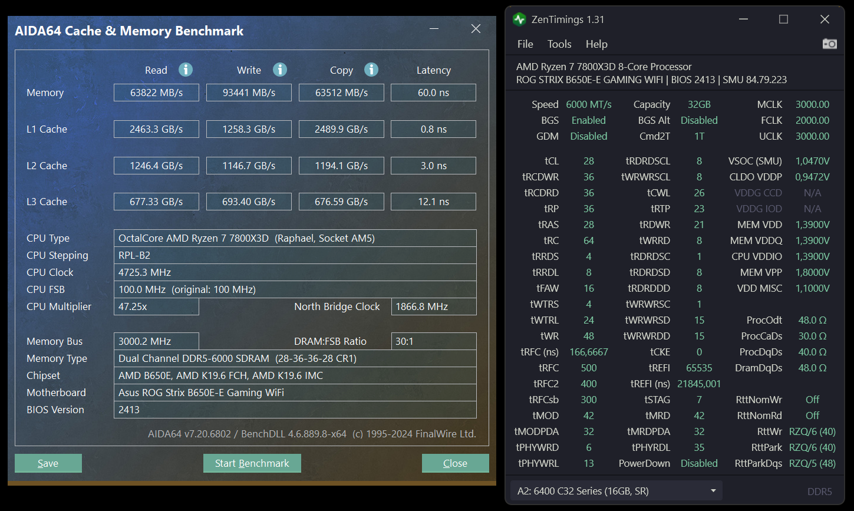
Task: Click the Motherboard Asus ROG Strix field
Action: click(x=295, y=393)
